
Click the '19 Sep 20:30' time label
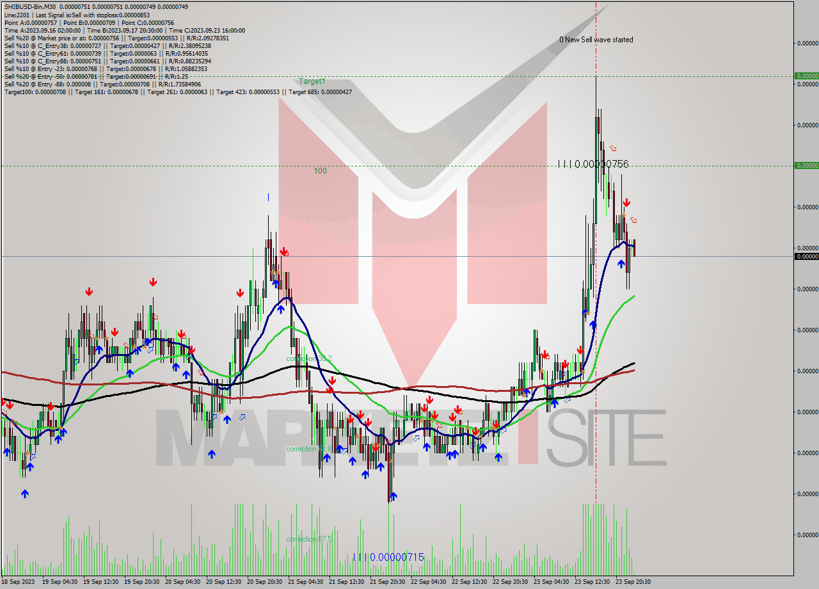141,582
